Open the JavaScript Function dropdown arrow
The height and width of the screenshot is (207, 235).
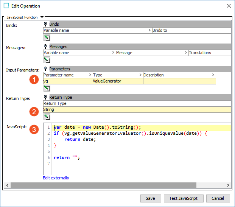pyautogui.click(x=42, y=17)
